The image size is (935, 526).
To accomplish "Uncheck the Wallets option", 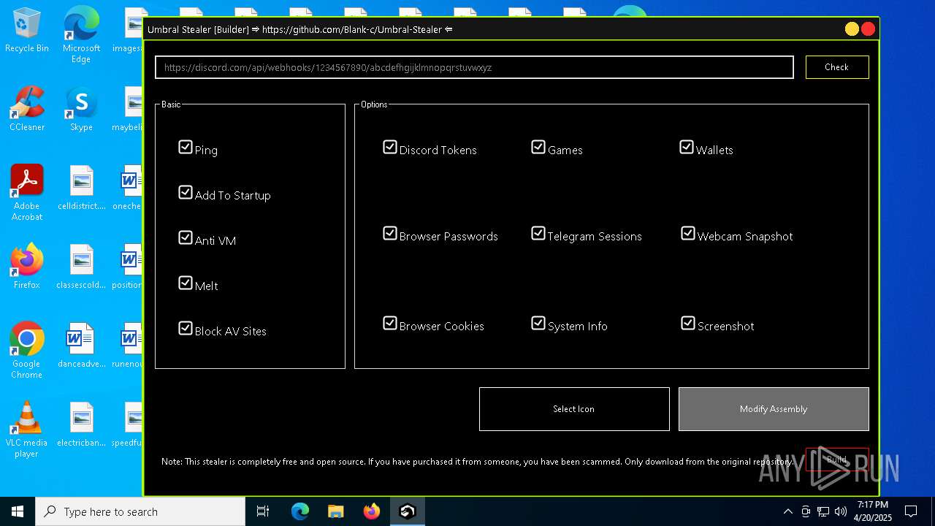I will pyautogui.click(x=687, y=147).
